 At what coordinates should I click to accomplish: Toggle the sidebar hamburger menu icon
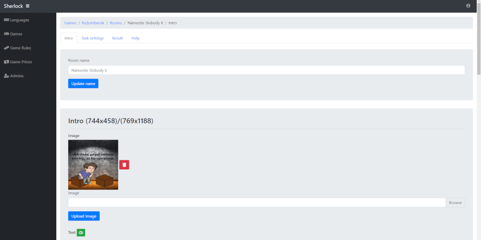(27, 6)
